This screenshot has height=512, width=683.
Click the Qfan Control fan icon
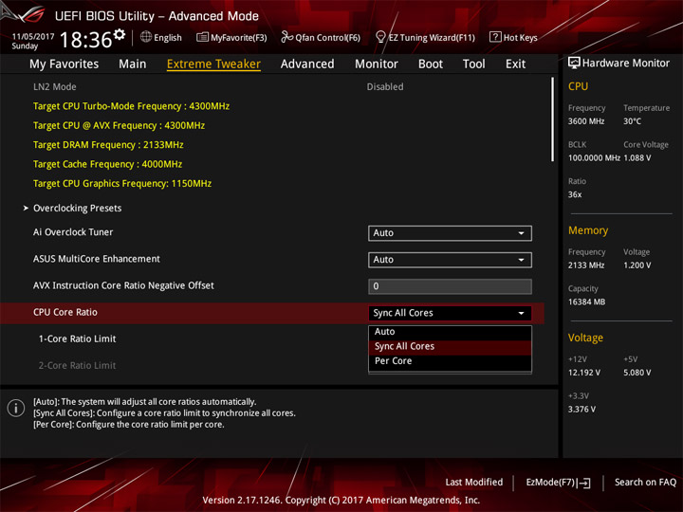click(x=286, y=37)
